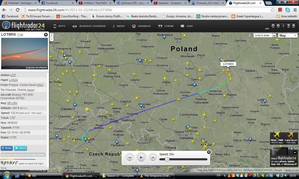Open The Simpsons VLC taskbar item
The width and height of the screenshot is (299, 179).
point(155,176)
